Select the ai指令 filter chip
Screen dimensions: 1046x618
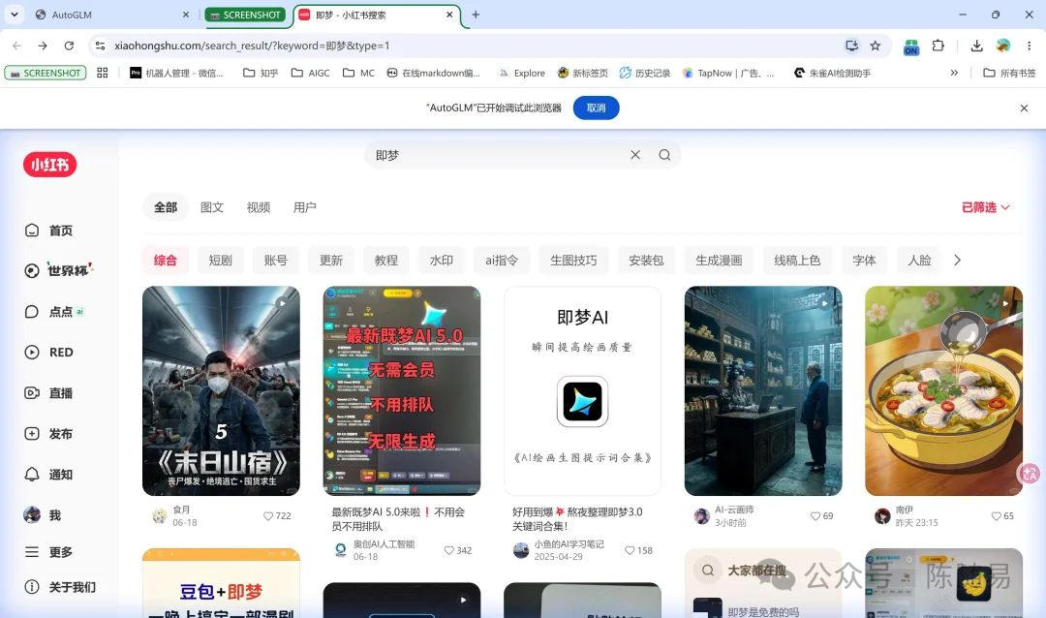[502, 261]
